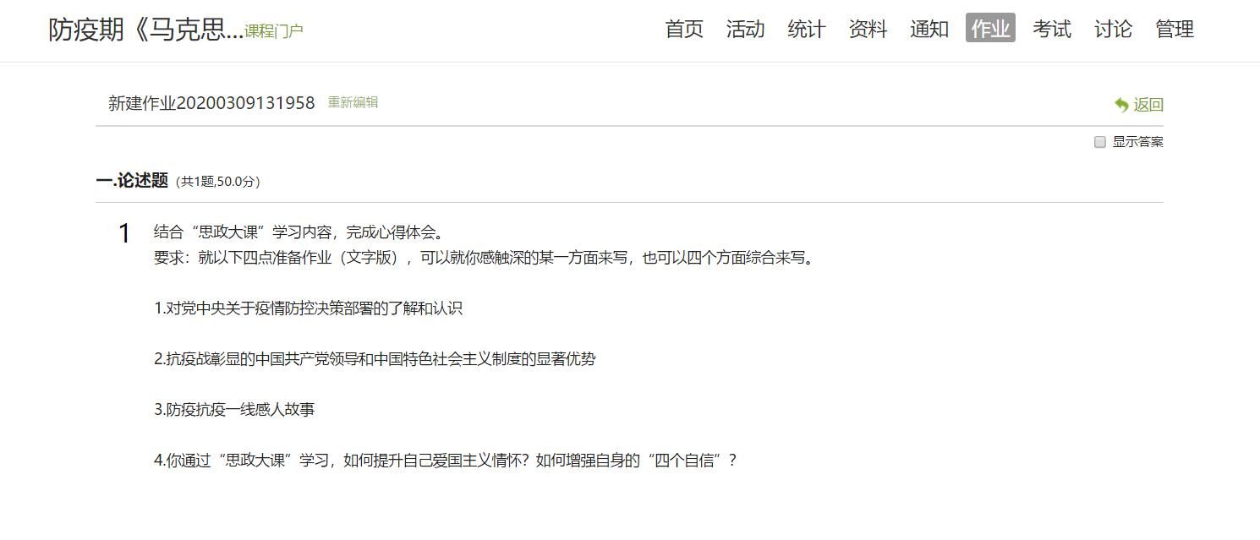Click the third requirement 防疫抗疫一线感人故事
Screen dimensions: 1260x540
(x=234, y=409)
